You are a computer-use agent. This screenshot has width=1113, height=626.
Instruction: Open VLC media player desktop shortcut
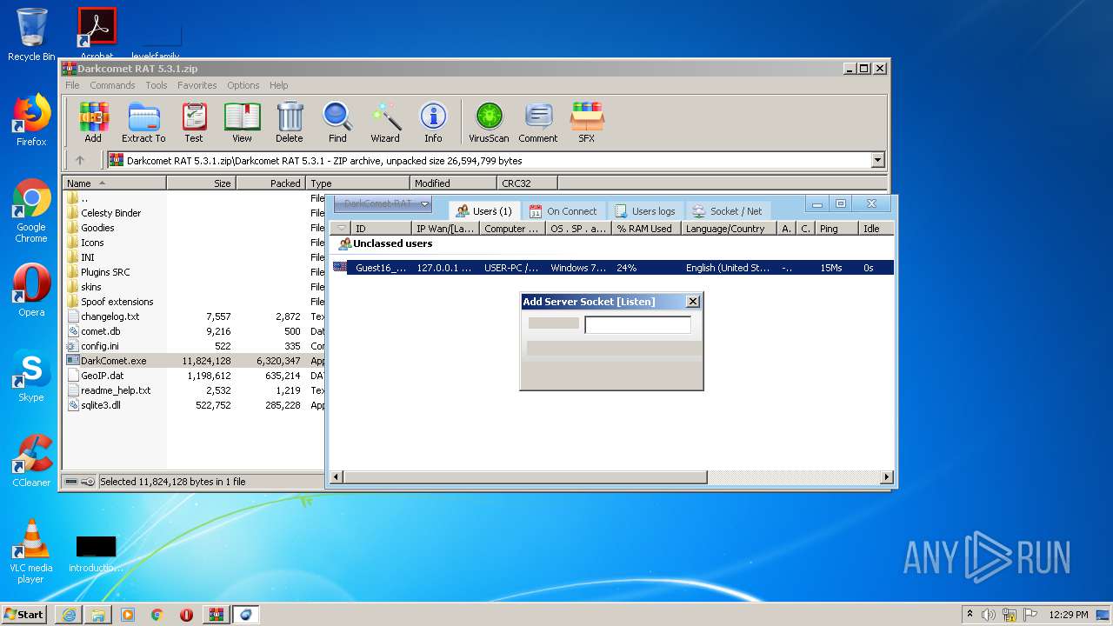31,551
